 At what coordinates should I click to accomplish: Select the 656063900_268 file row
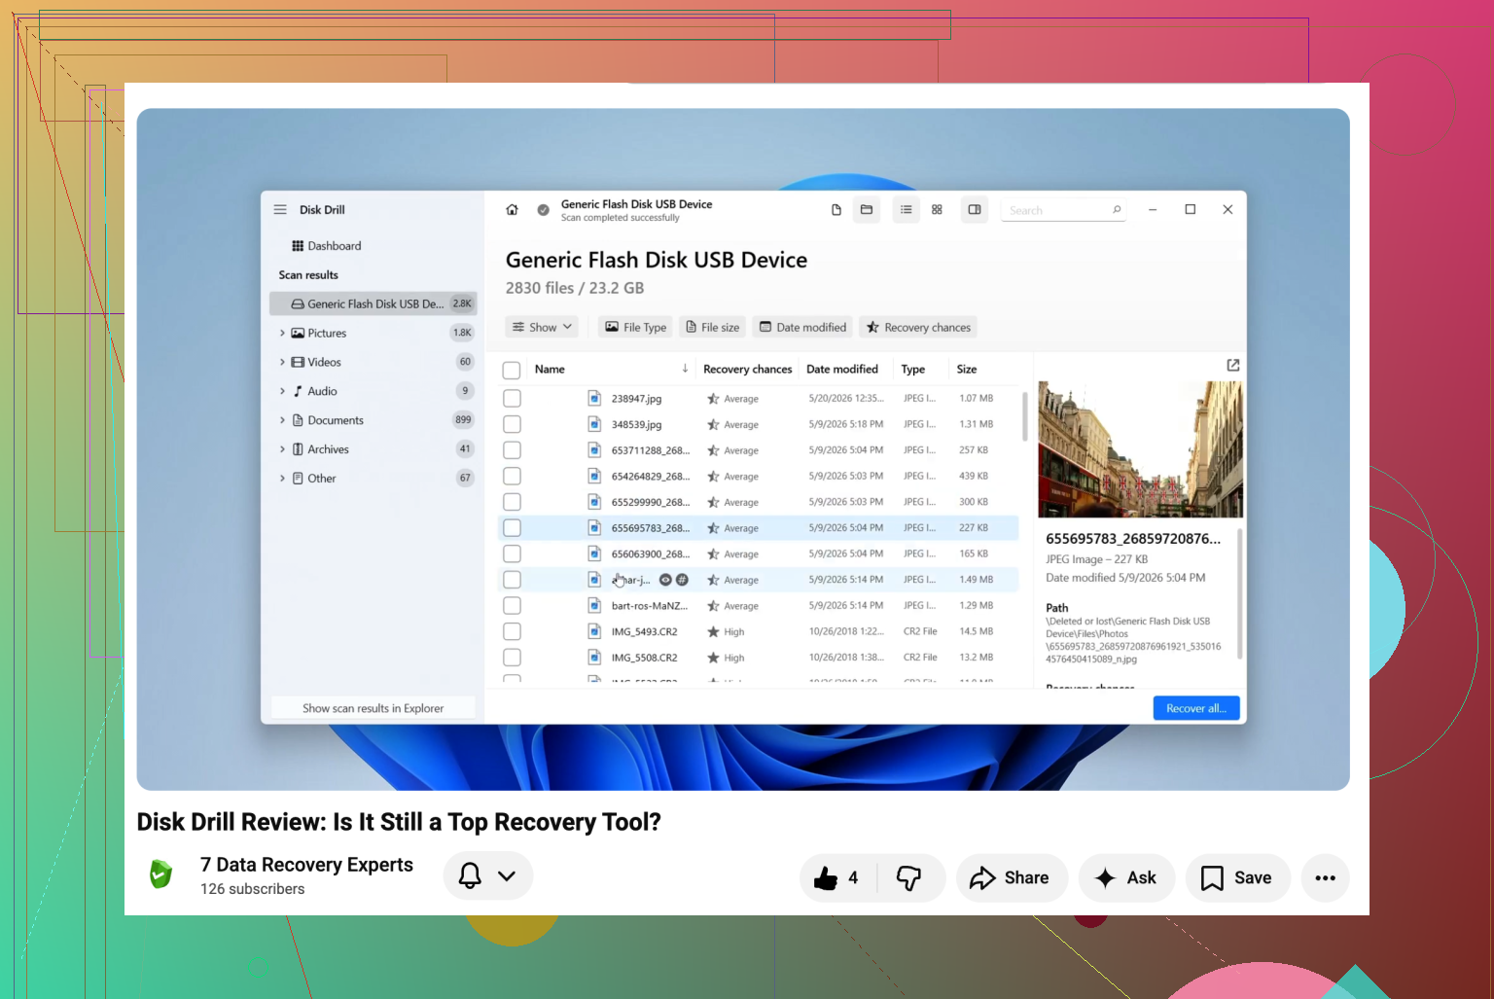[759, 553]
